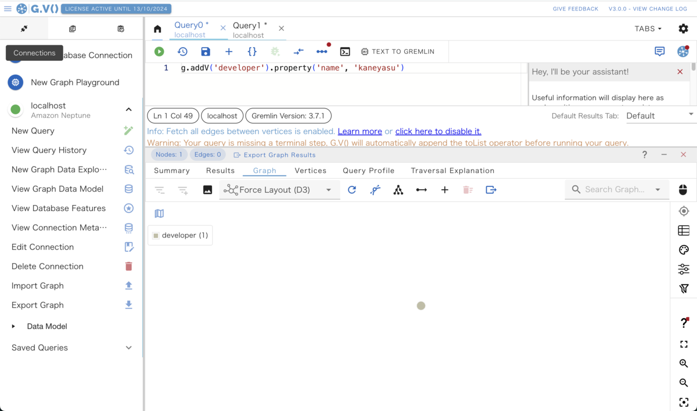Viewport: 697px width, 411px height.
Task: Switch to the Query Profile tab
Action: [x=368, y=171]
